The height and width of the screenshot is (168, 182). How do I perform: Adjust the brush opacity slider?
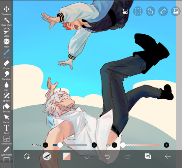pyautogui.click(x=140, y=145)
